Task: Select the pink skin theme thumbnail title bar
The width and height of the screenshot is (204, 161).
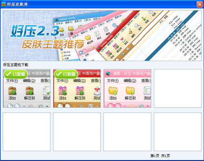Action: 127,73
